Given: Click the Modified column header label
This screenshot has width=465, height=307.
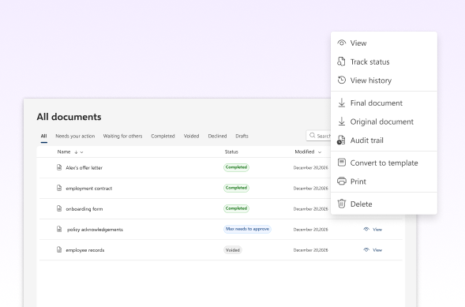Looking at the screenshot, I should (x=305, y=152).
